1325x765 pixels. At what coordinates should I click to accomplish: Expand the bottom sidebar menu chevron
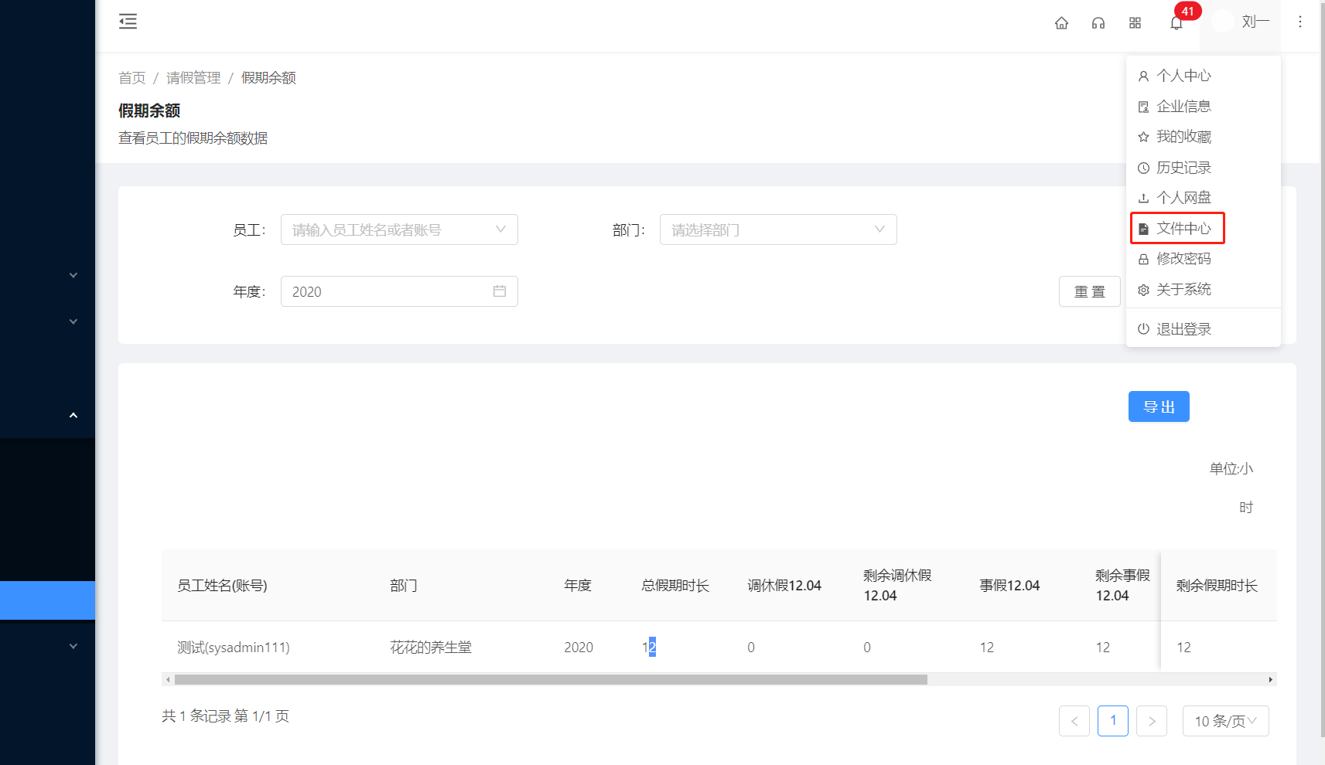[73, 646]
